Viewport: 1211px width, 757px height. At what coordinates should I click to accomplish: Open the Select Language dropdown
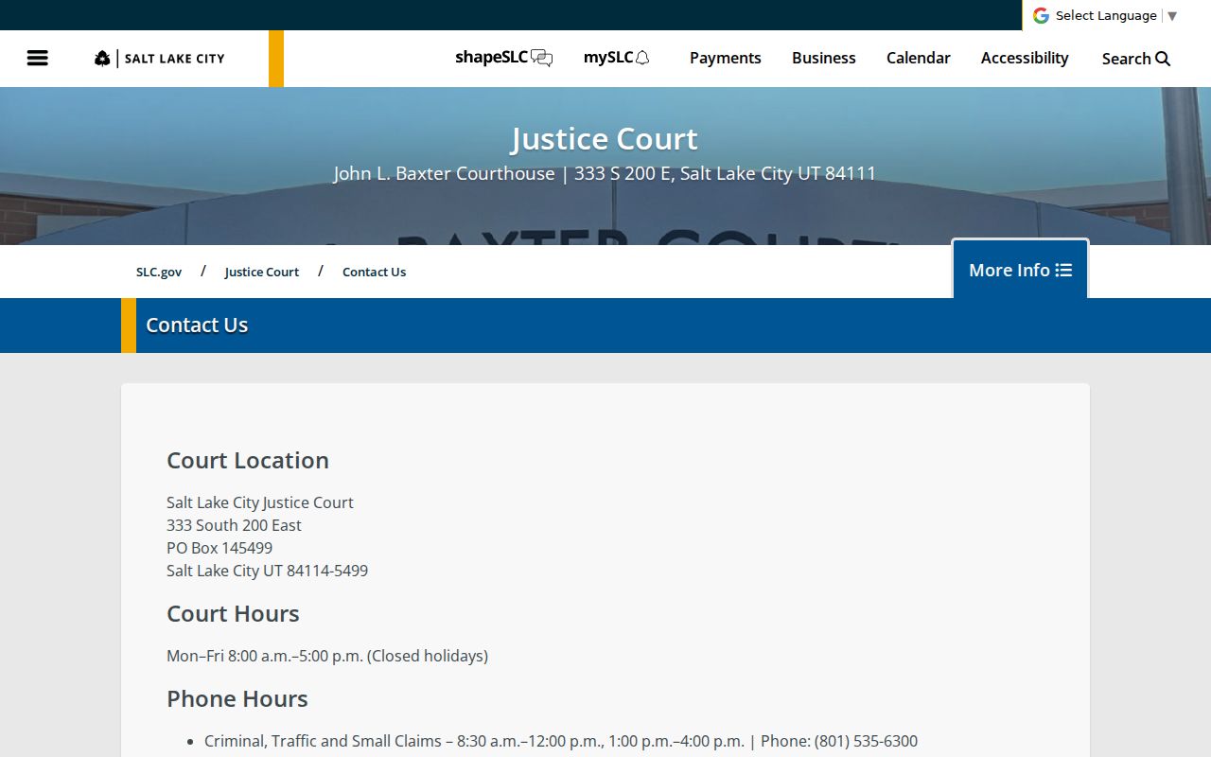pyautogui.click(x=1116, y=15)
